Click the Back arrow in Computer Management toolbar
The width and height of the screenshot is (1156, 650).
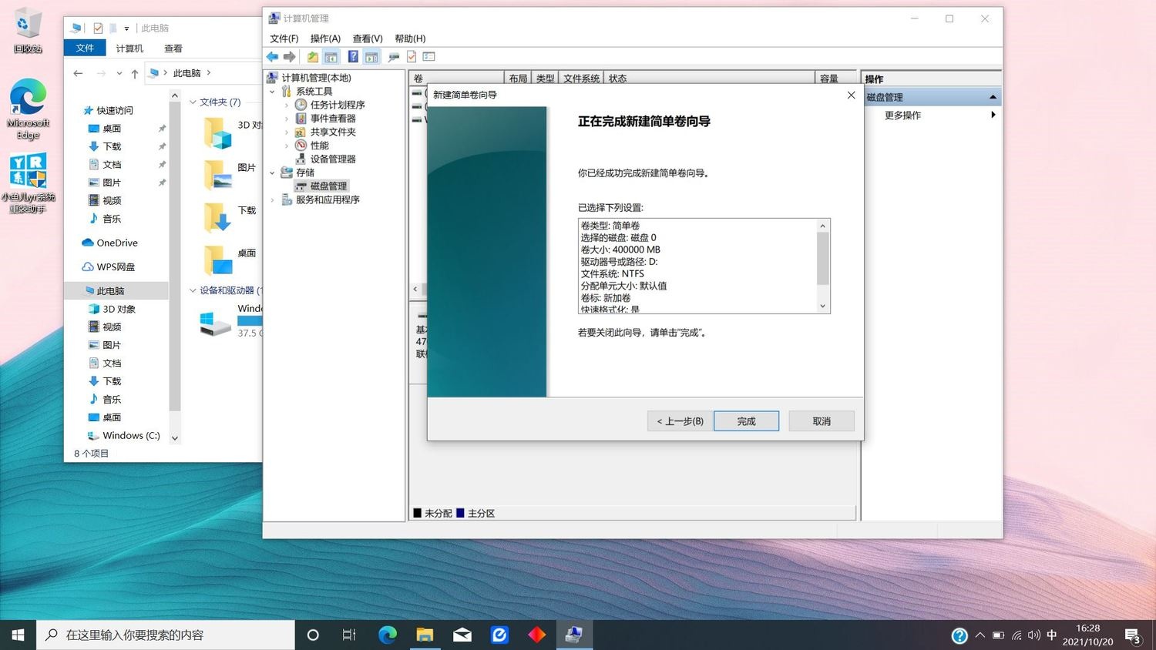(272, 57)
